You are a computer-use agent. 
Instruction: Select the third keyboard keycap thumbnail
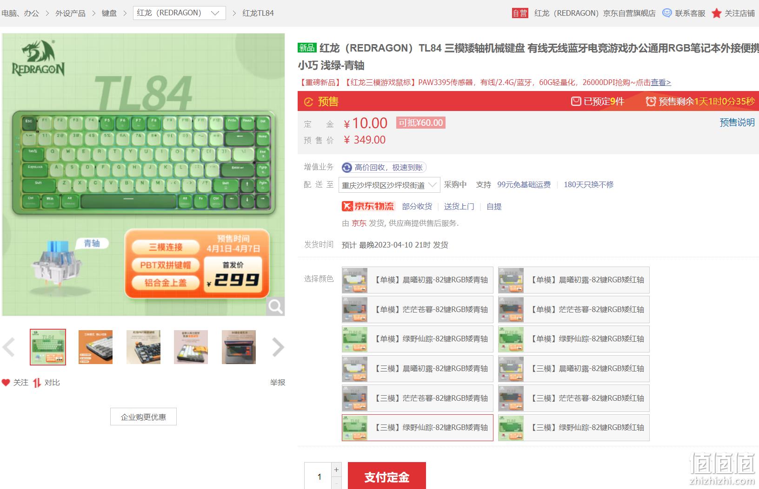pos(143,347)
